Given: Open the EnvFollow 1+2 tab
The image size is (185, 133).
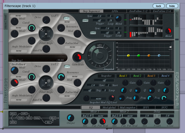Looking at the screenshot, I should point(138,11).
